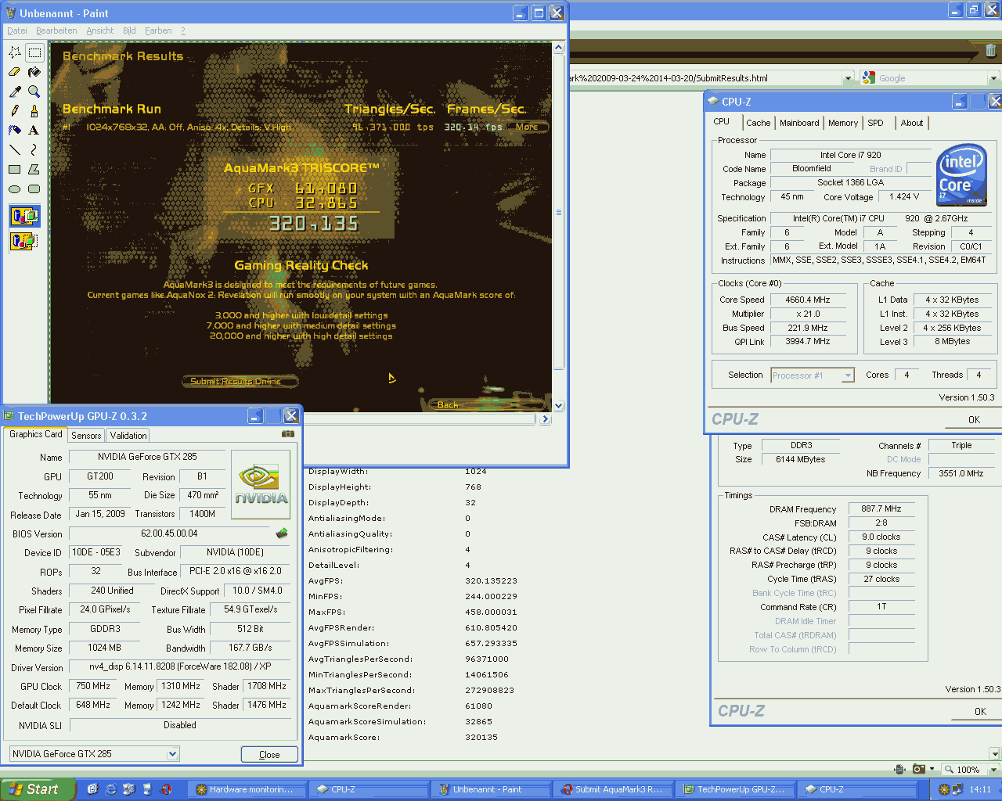This screenshot has height=801, width=1002.
Task: Click the NVIDIA logo in GPU-Z
Action: [261, 485]
